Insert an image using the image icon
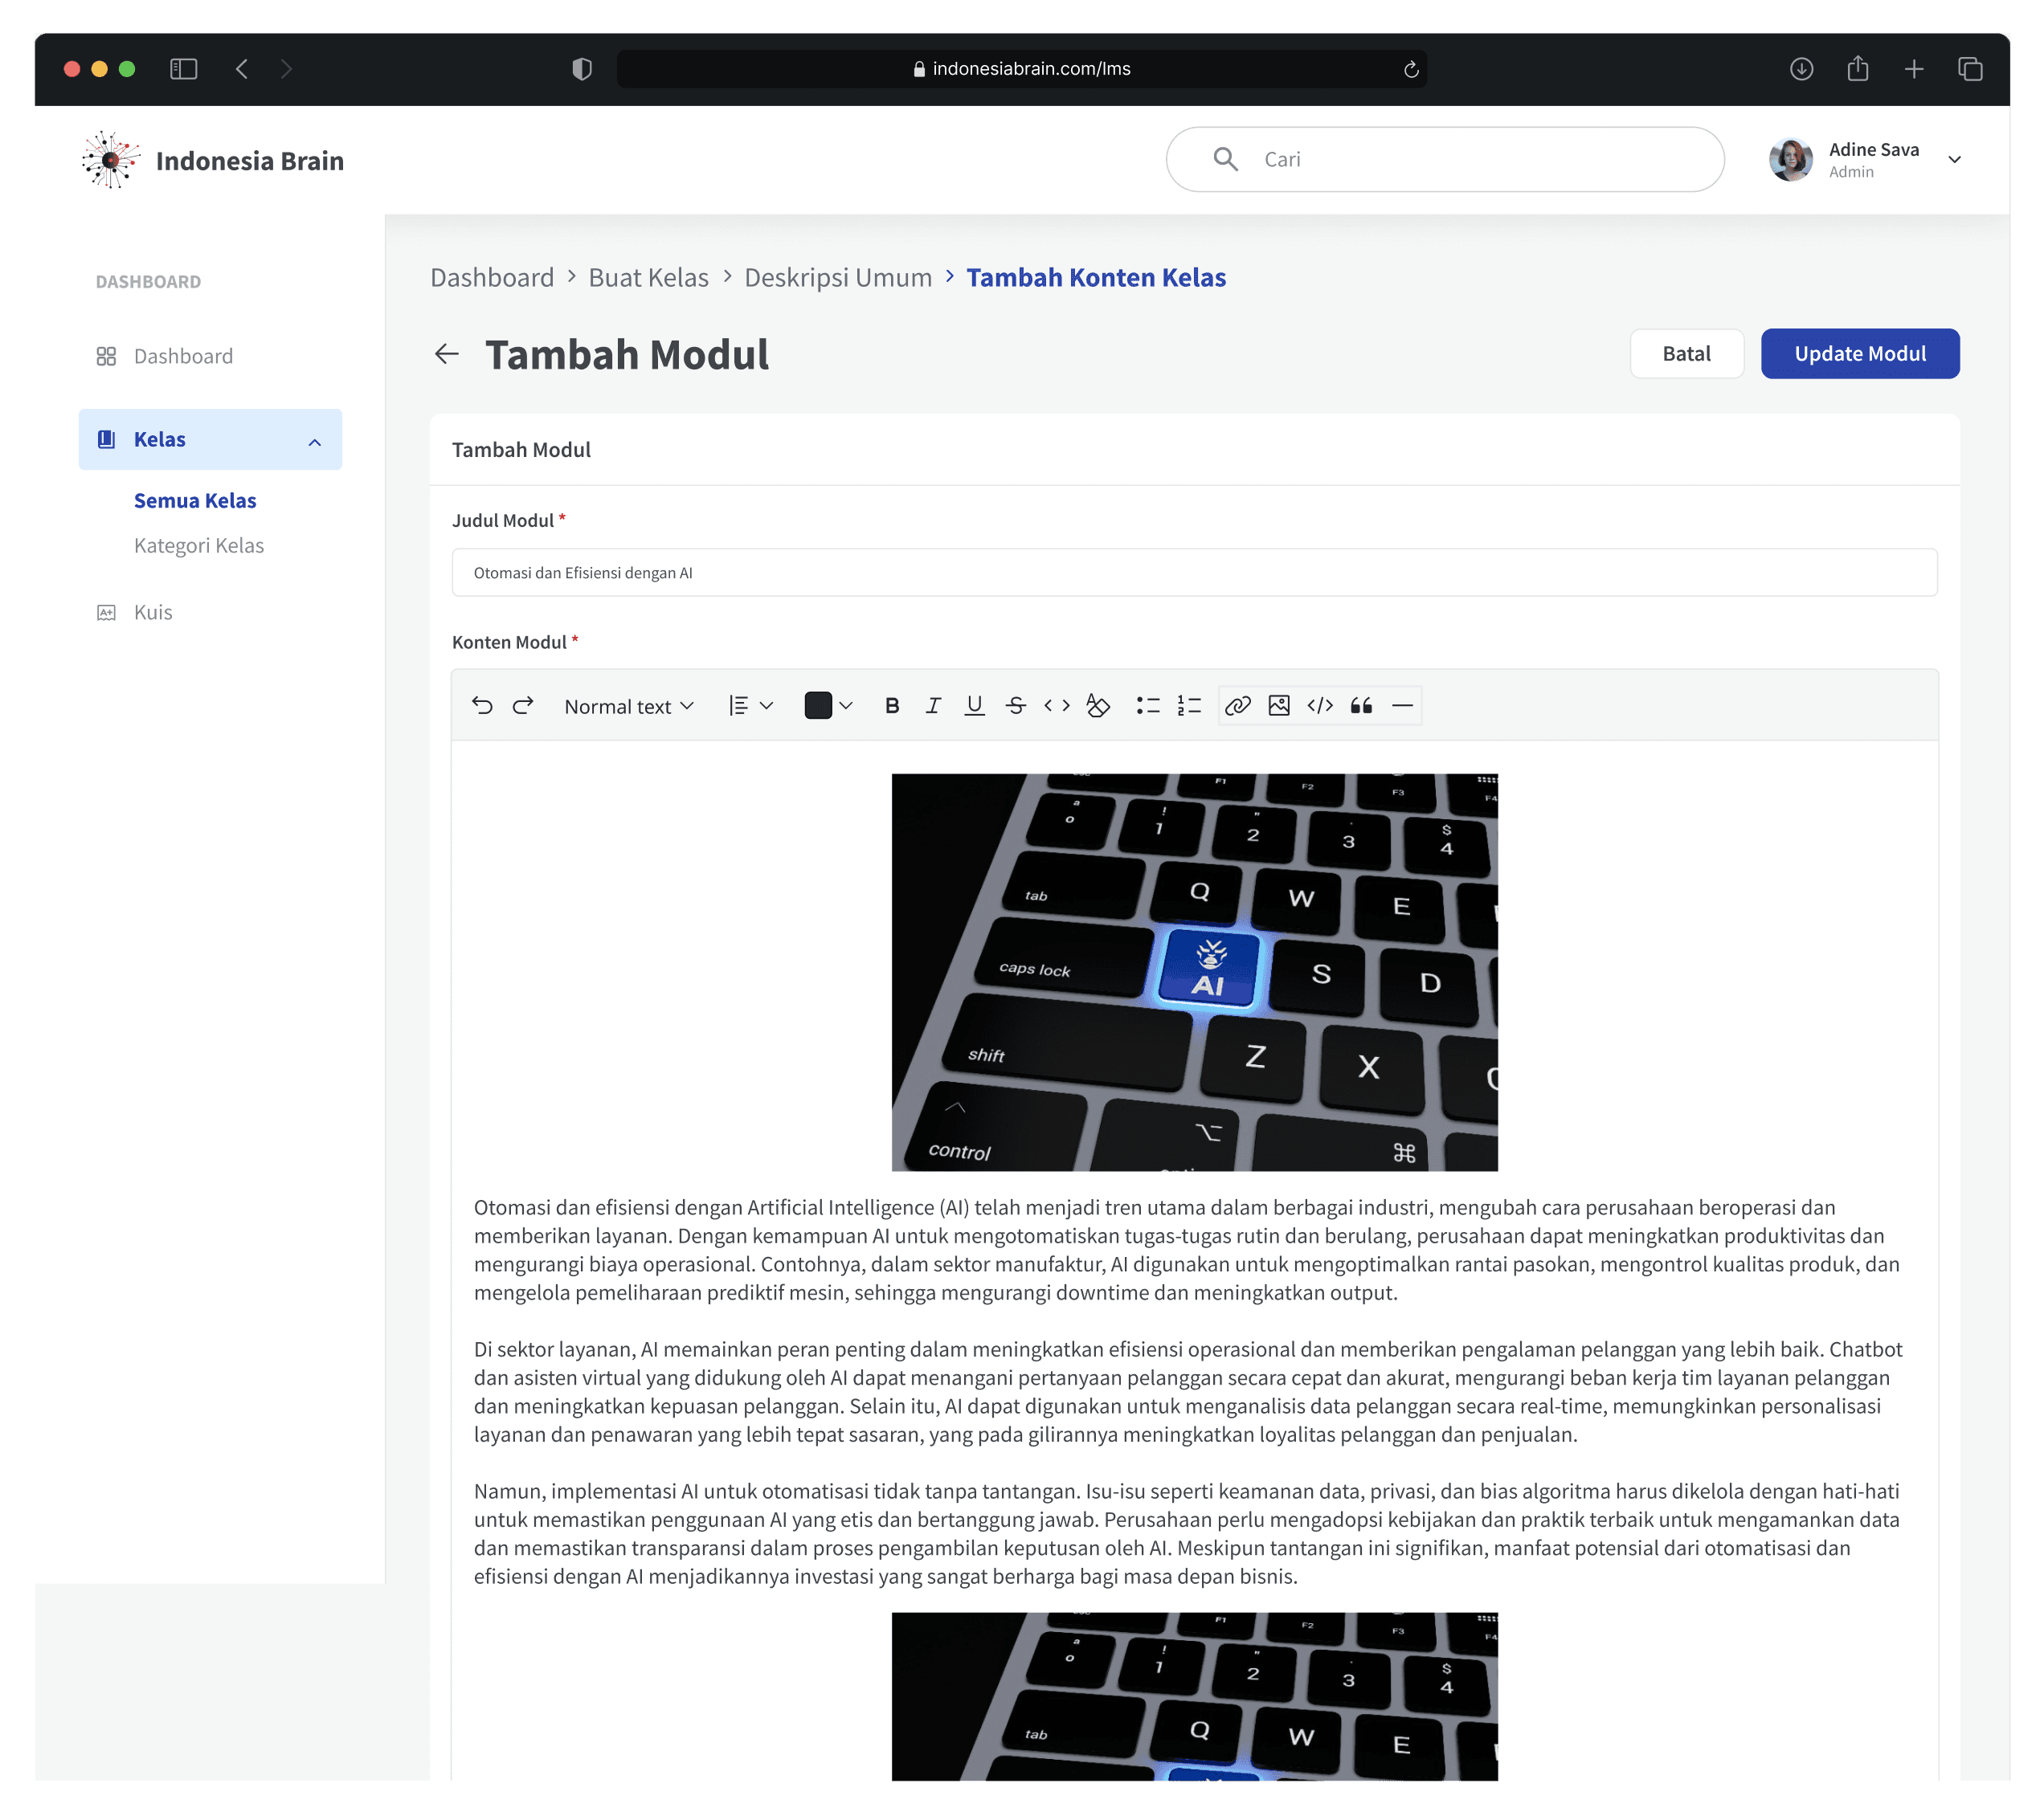 click(x=1278, y=706)
